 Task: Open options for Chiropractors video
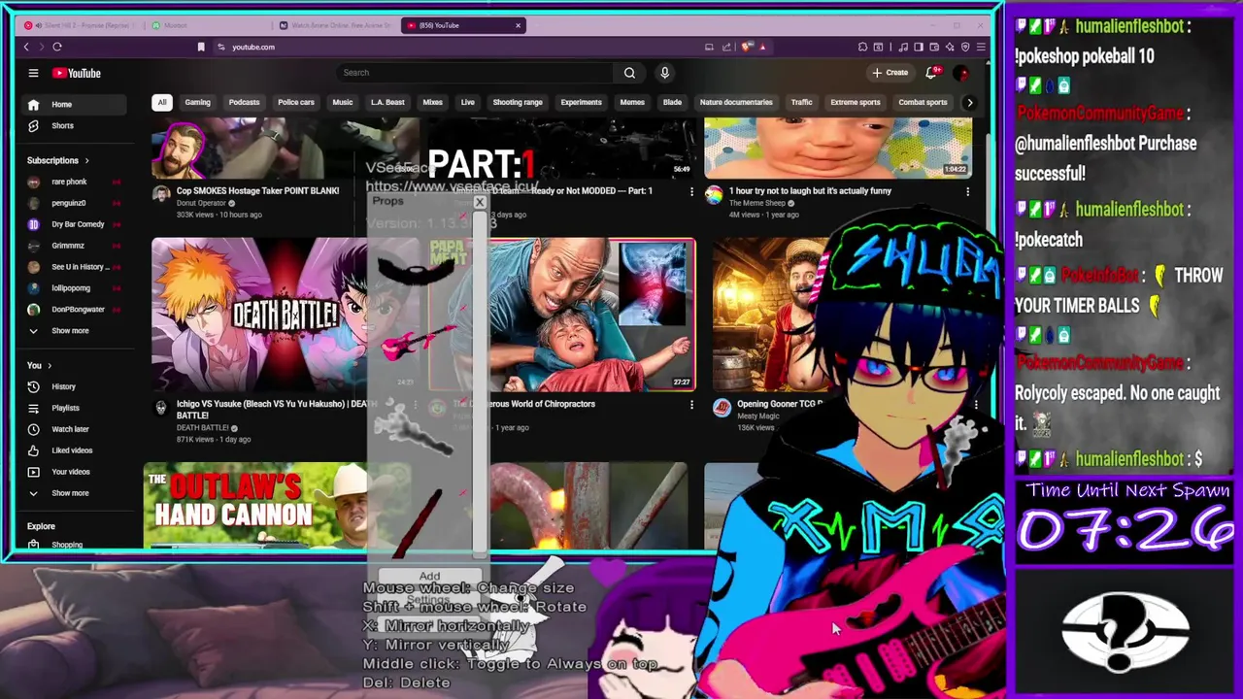(691, 405)
